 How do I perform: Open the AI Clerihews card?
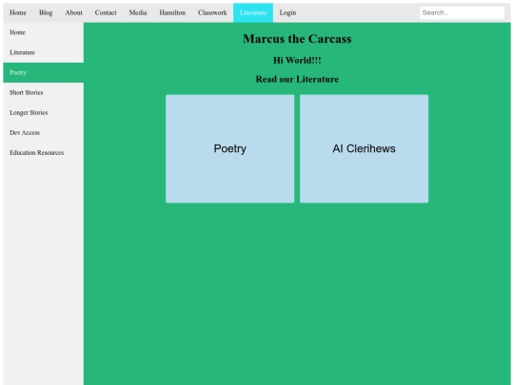tap(364, 148)
